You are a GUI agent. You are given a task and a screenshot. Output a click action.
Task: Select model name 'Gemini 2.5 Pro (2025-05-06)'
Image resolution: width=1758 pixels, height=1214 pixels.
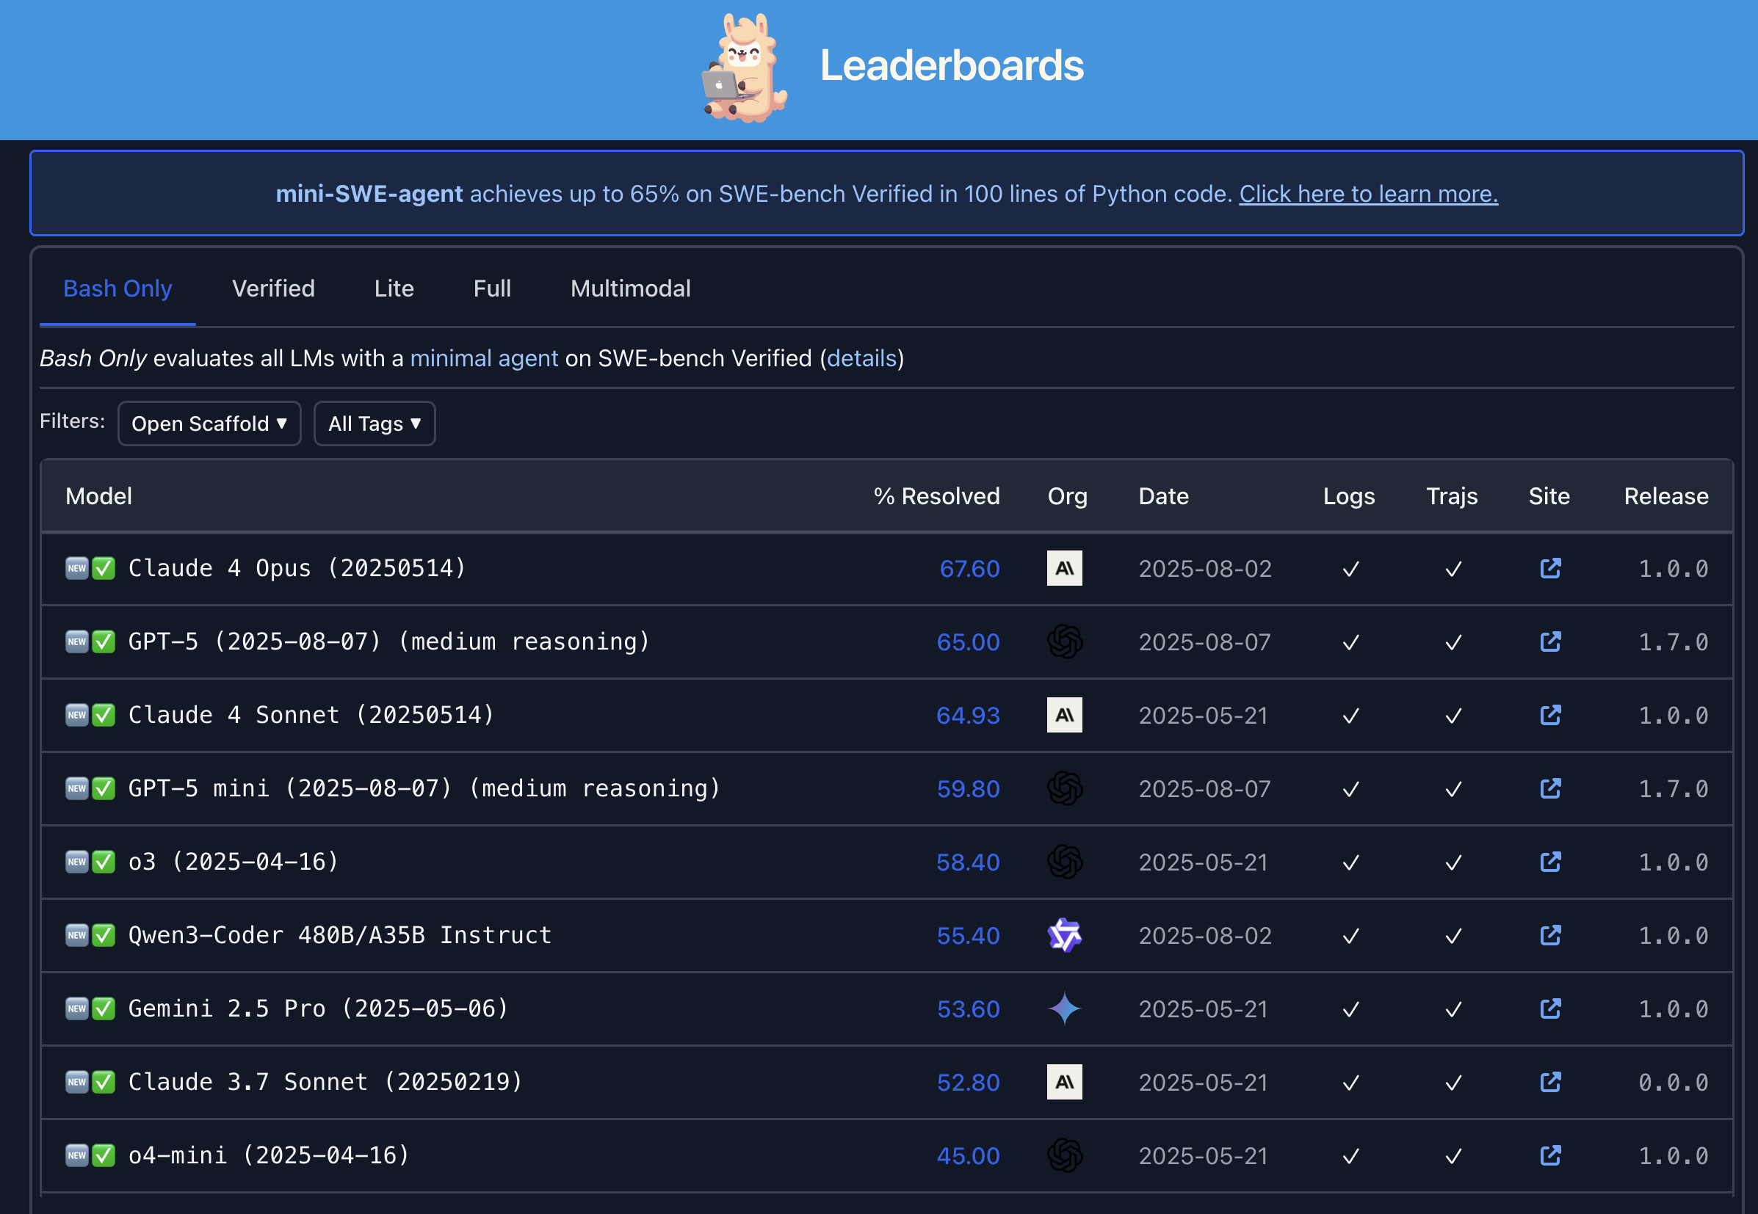[x=318, y=1008]
